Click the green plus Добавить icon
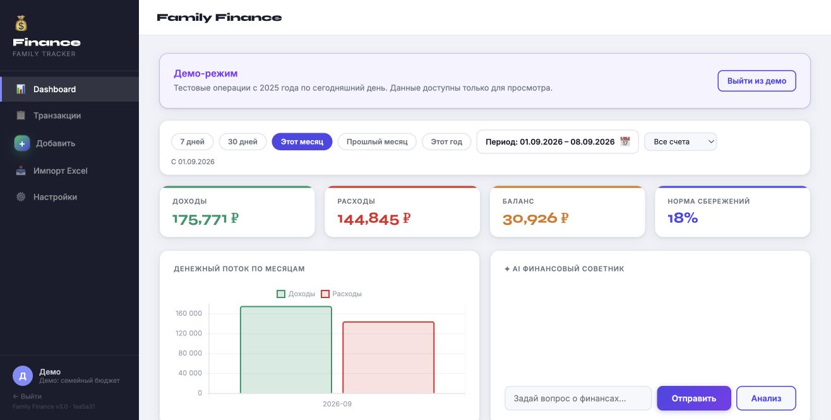831x420 pixels. tap(22, 143)
